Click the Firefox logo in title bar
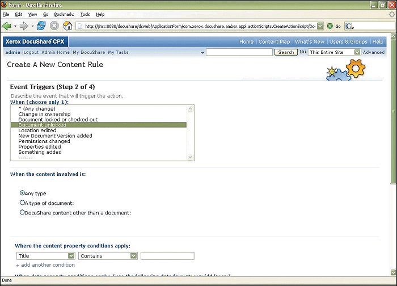 pyautogui.click(x=4, y=5)
